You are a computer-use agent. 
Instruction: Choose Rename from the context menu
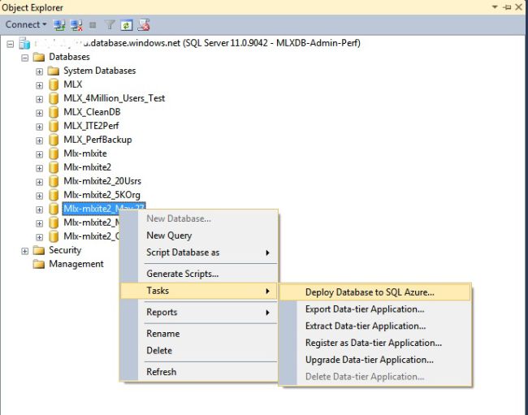[x=199, y=334]
